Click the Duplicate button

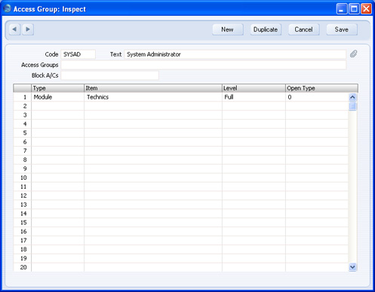(266, 29)
